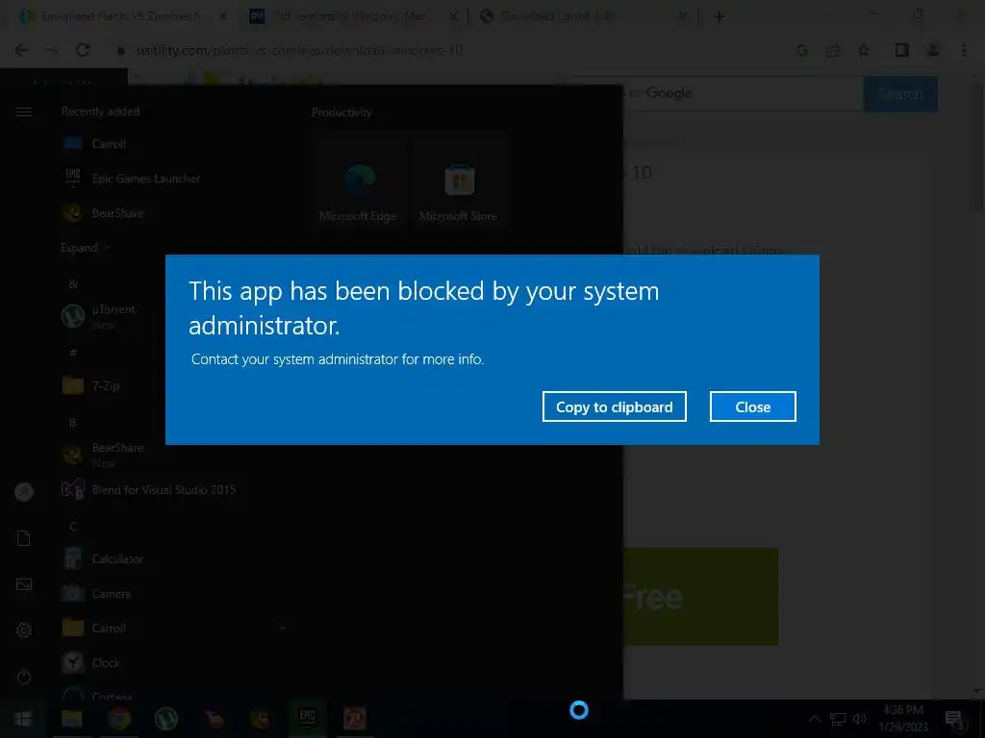Screen dimensions: 985x738
Task: Switch to Old versions of Windows tab
Action: (353, 16)
